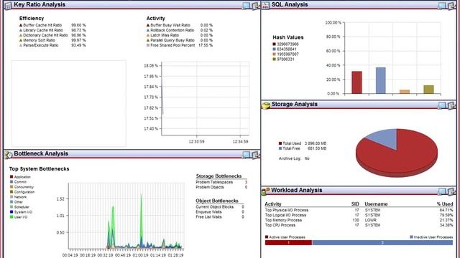Click the % Used column header

445,204
